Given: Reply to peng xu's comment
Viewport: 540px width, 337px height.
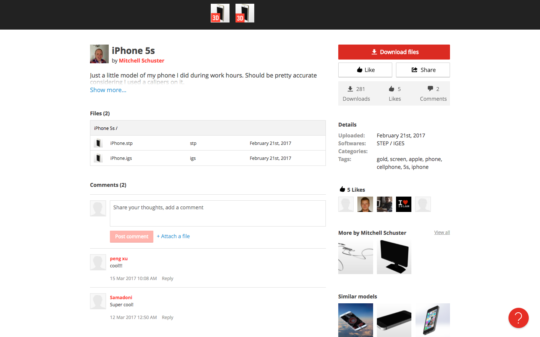Looking at the screenshot, I should coord(168,279).
